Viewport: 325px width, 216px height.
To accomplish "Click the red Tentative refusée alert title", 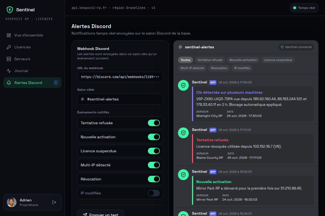I will [x=212, y=140].
